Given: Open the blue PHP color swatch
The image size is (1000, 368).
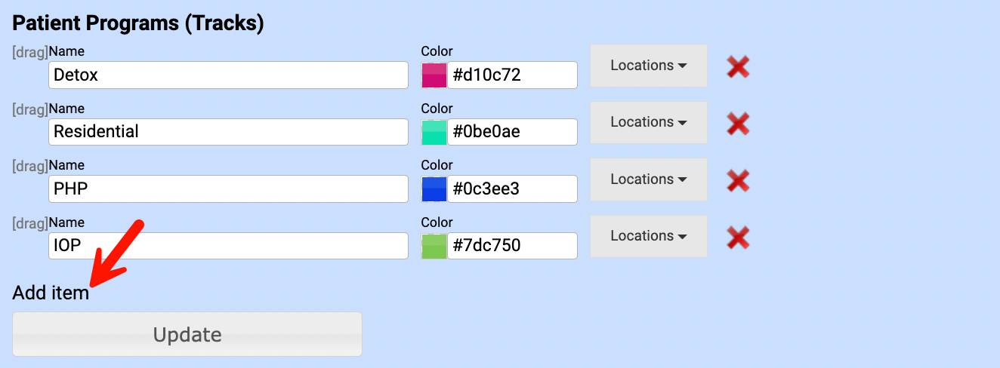Looking at the screenshot, I should 434,189.
